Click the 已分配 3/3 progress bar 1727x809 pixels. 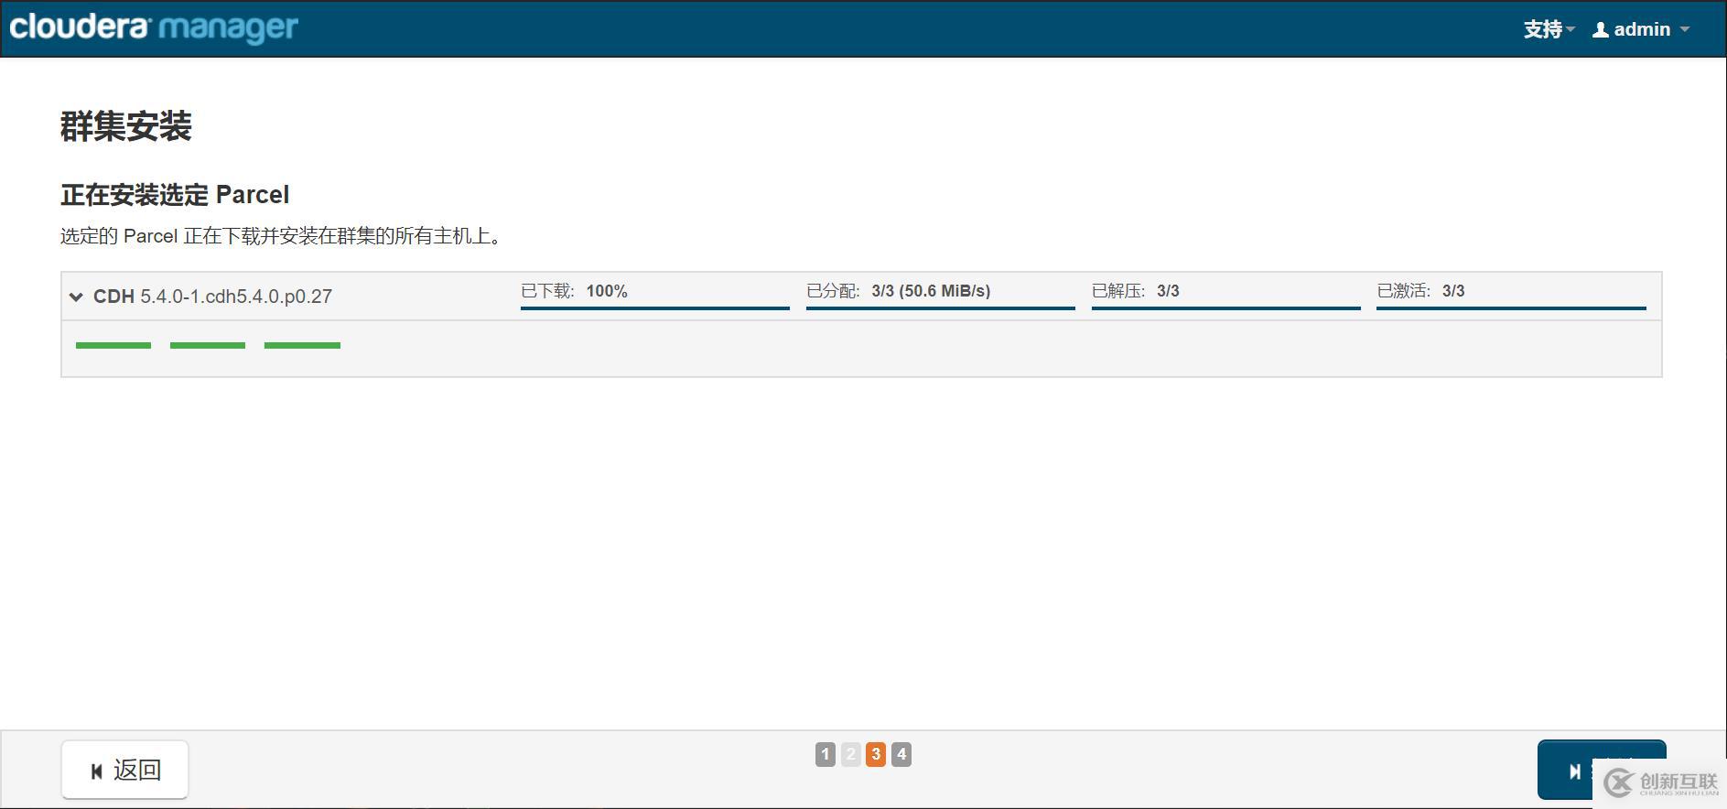click(941, 308)
